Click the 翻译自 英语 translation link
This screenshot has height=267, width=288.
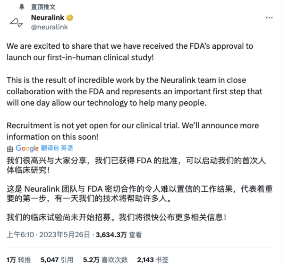[x=57, y=148]
